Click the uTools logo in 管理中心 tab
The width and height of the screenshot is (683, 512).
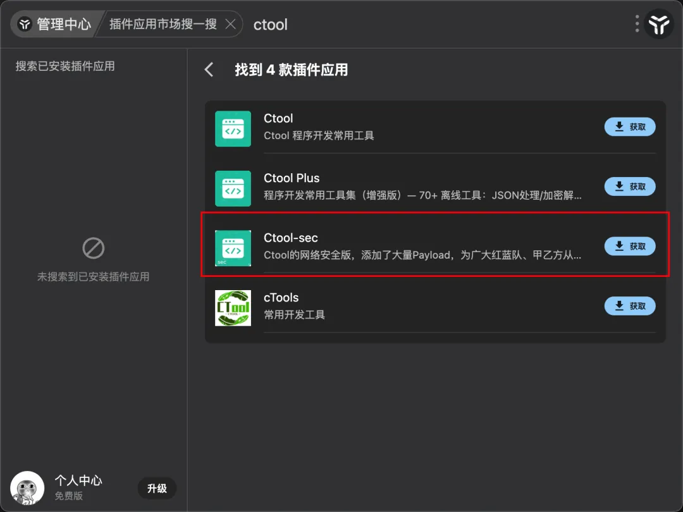(x=25, y=24)
